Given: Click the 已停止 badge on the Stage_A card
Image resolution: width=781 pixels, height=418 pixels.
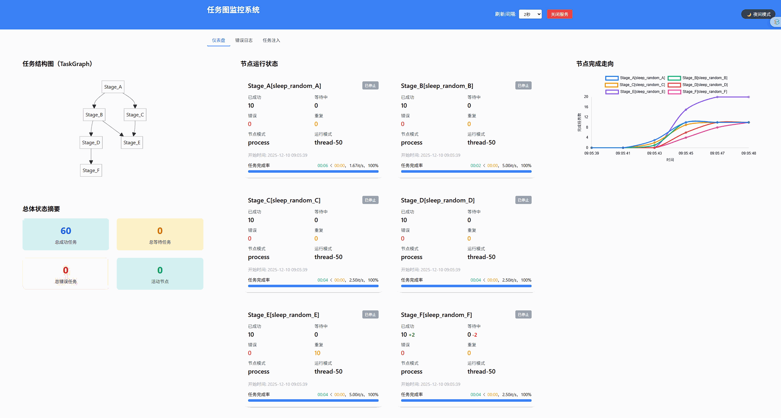Looking at the screenshot, I should tap(370, 85).
